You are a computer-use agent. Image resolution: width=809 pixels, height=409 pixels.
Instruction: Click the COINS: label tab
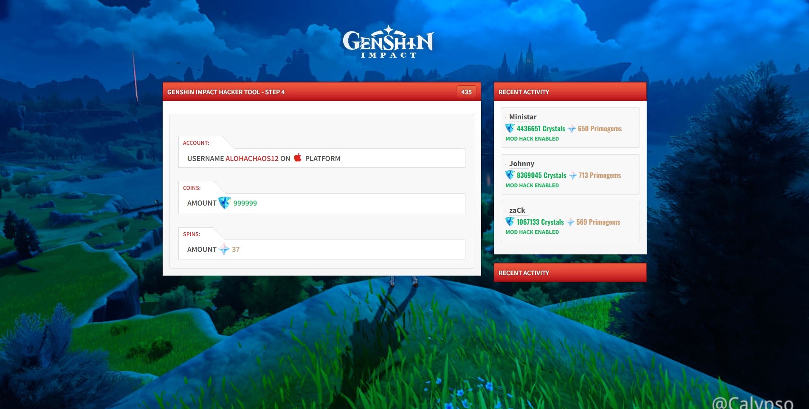(x=192, y=188)
